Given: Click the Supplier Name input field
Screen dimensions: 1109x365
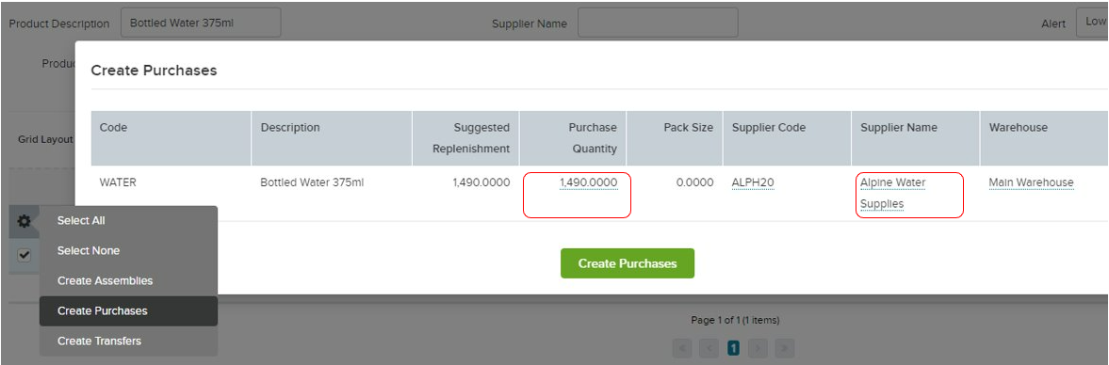Looking at the screenshot, I should pyautogui.click(x=658, y=23).
